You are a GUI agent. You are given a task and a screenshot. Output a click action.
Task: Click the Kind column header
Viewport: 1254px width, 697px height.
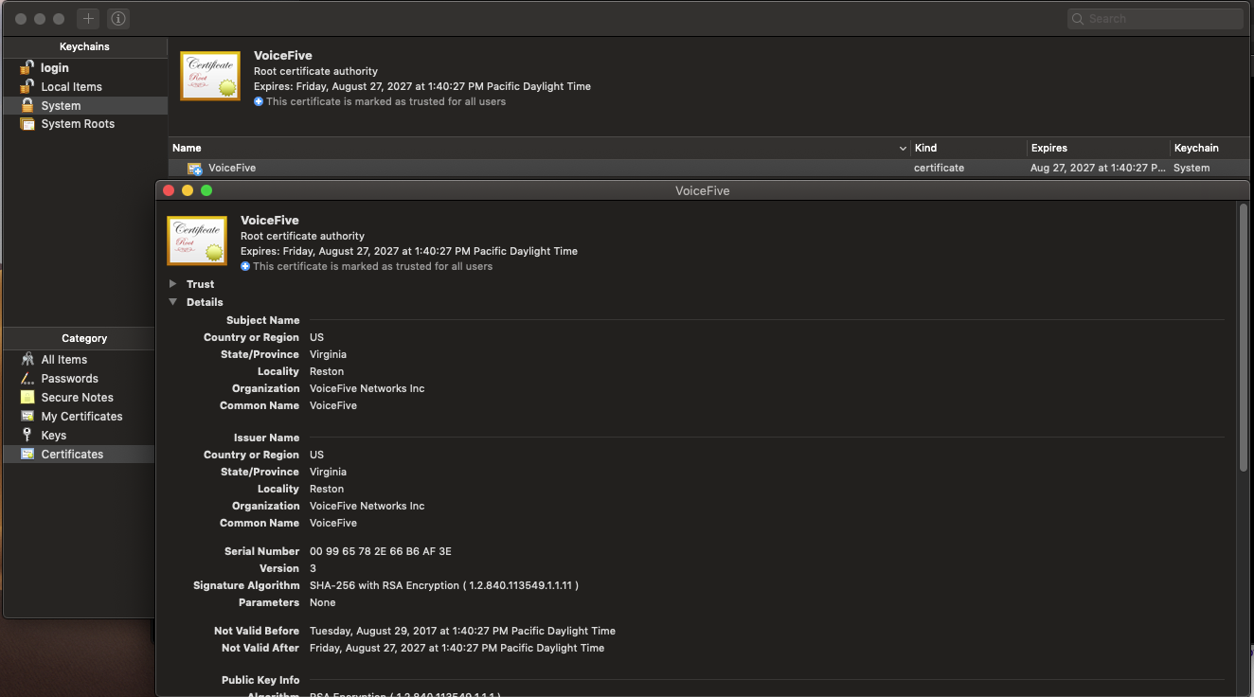[925, 148]
